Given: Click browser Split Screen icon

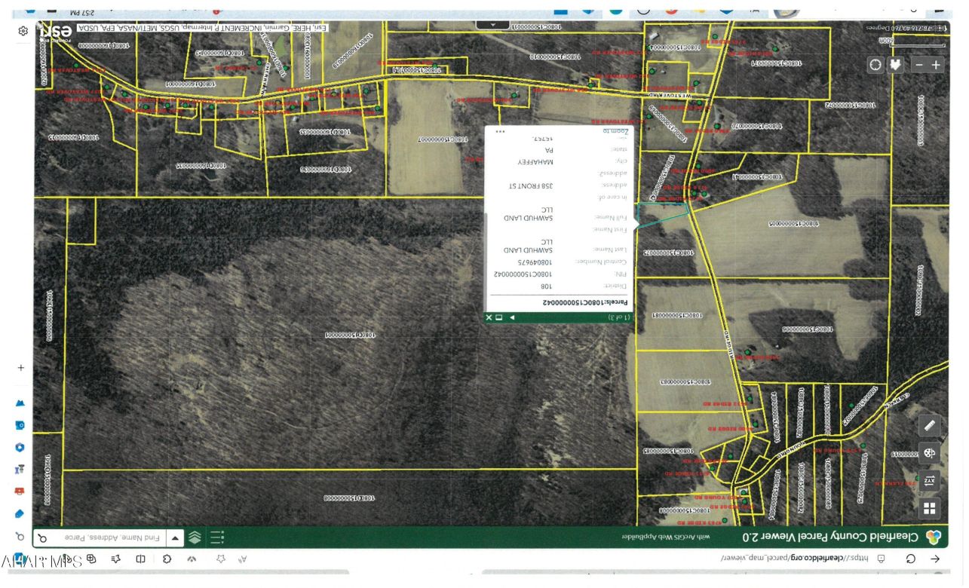Looking at the screenshot, I should click(x=140, y=559).
